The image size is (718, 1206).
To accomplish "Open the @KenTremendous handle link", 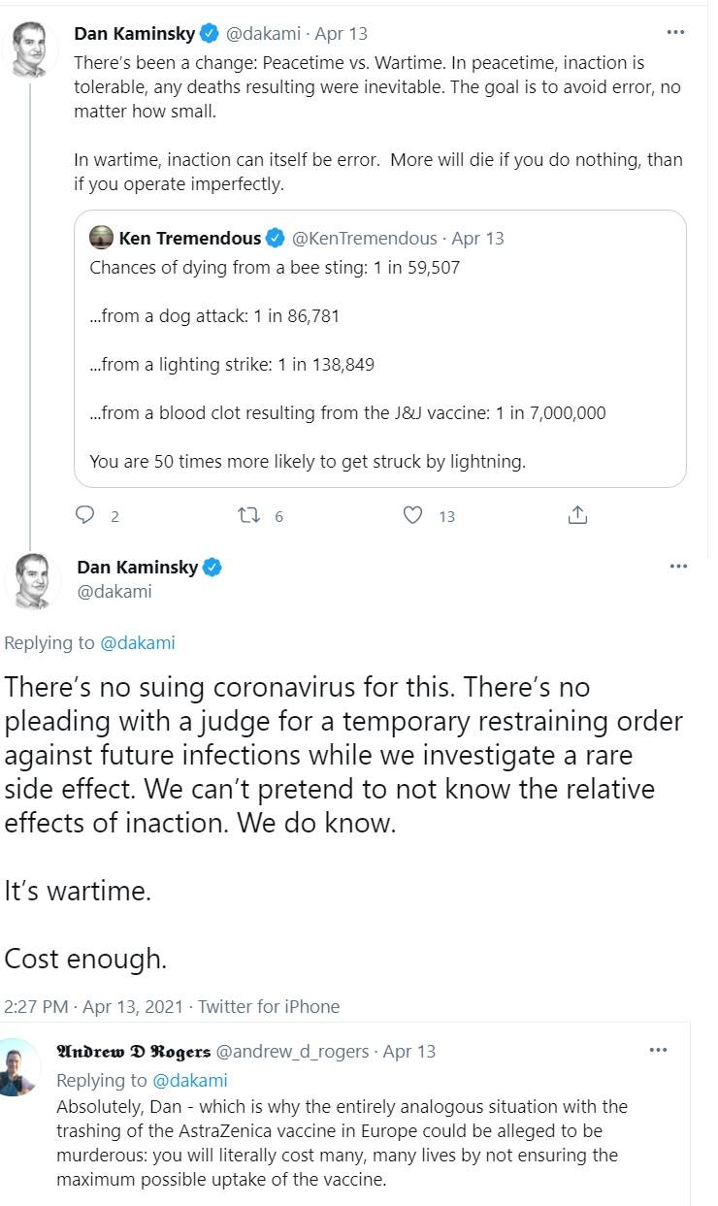I will (366, 239).
